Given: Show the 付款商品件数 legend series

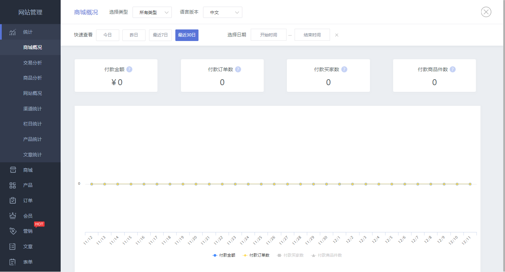Looking at the screenshot, I should click(326, 255).
